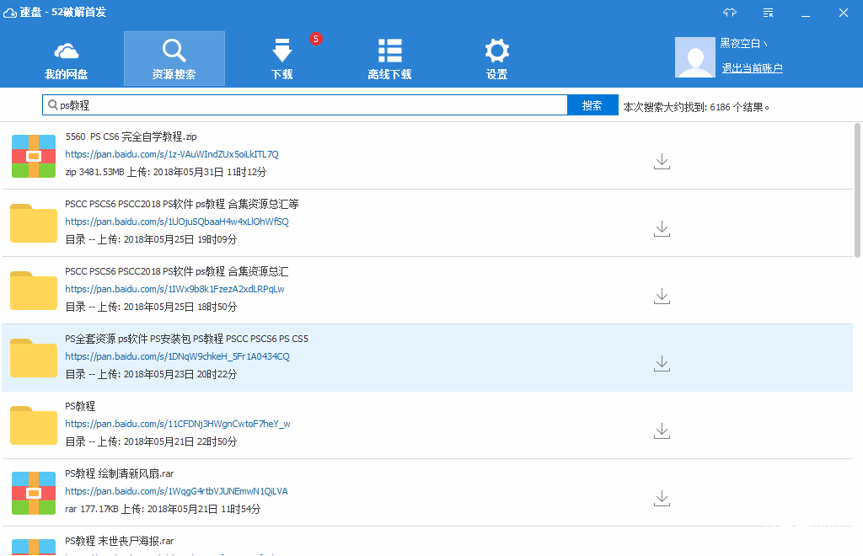Click the red download count badge
The image size is (863, 556).
[x=315, y=39]
